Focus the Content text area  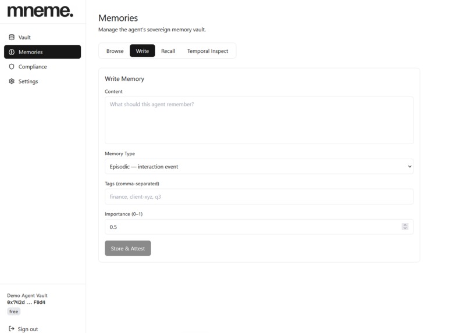[259, 120]
